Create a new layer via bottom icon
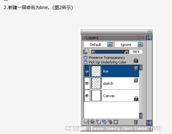 (x=98, y=122)
